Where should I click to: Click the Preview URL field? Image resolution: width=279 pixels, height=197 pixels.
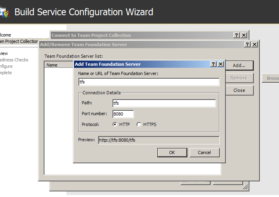[159, 140]
